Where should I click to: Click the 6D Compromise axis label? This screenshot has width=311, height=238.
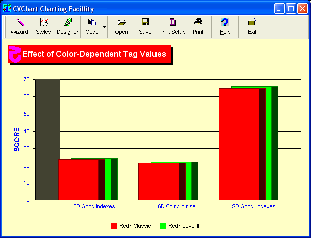click(177, 206)
